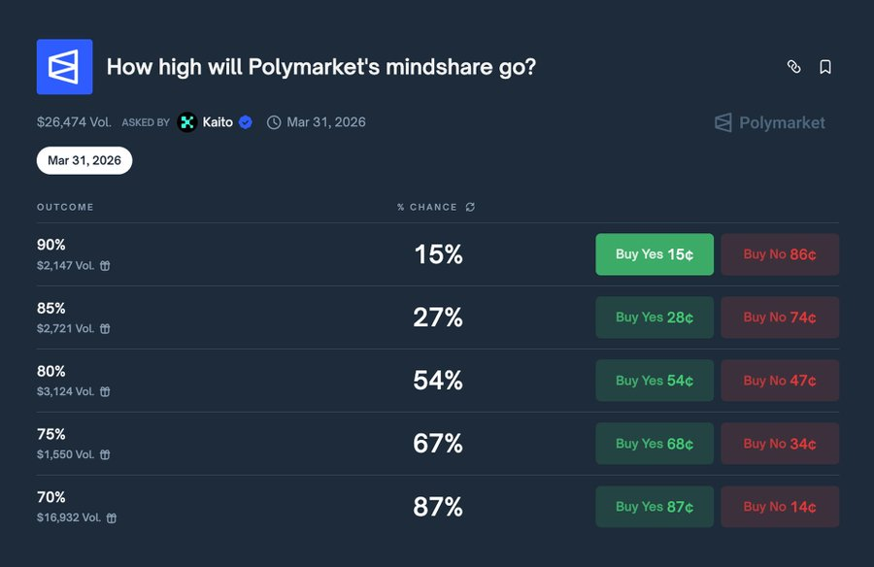
Task: Click the blue market logo thumbnail
Action: 64,67
